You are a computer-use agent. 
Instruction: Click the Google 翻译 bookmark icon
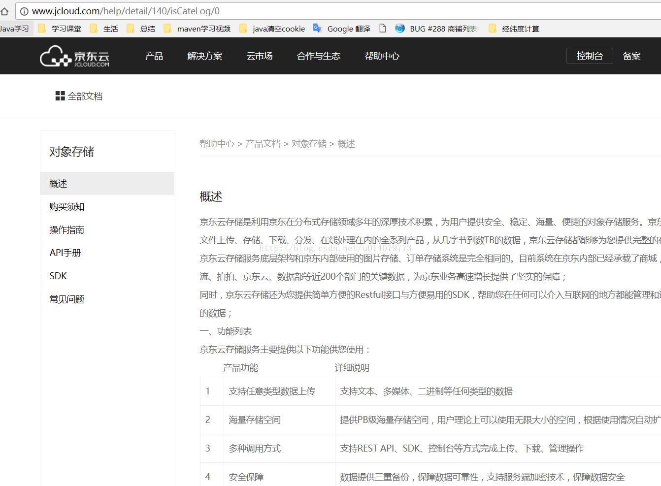point(318,29)
